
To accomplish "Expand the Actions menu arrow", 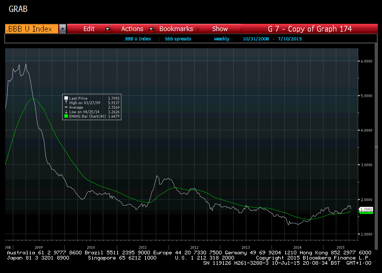I will [151, 29].
